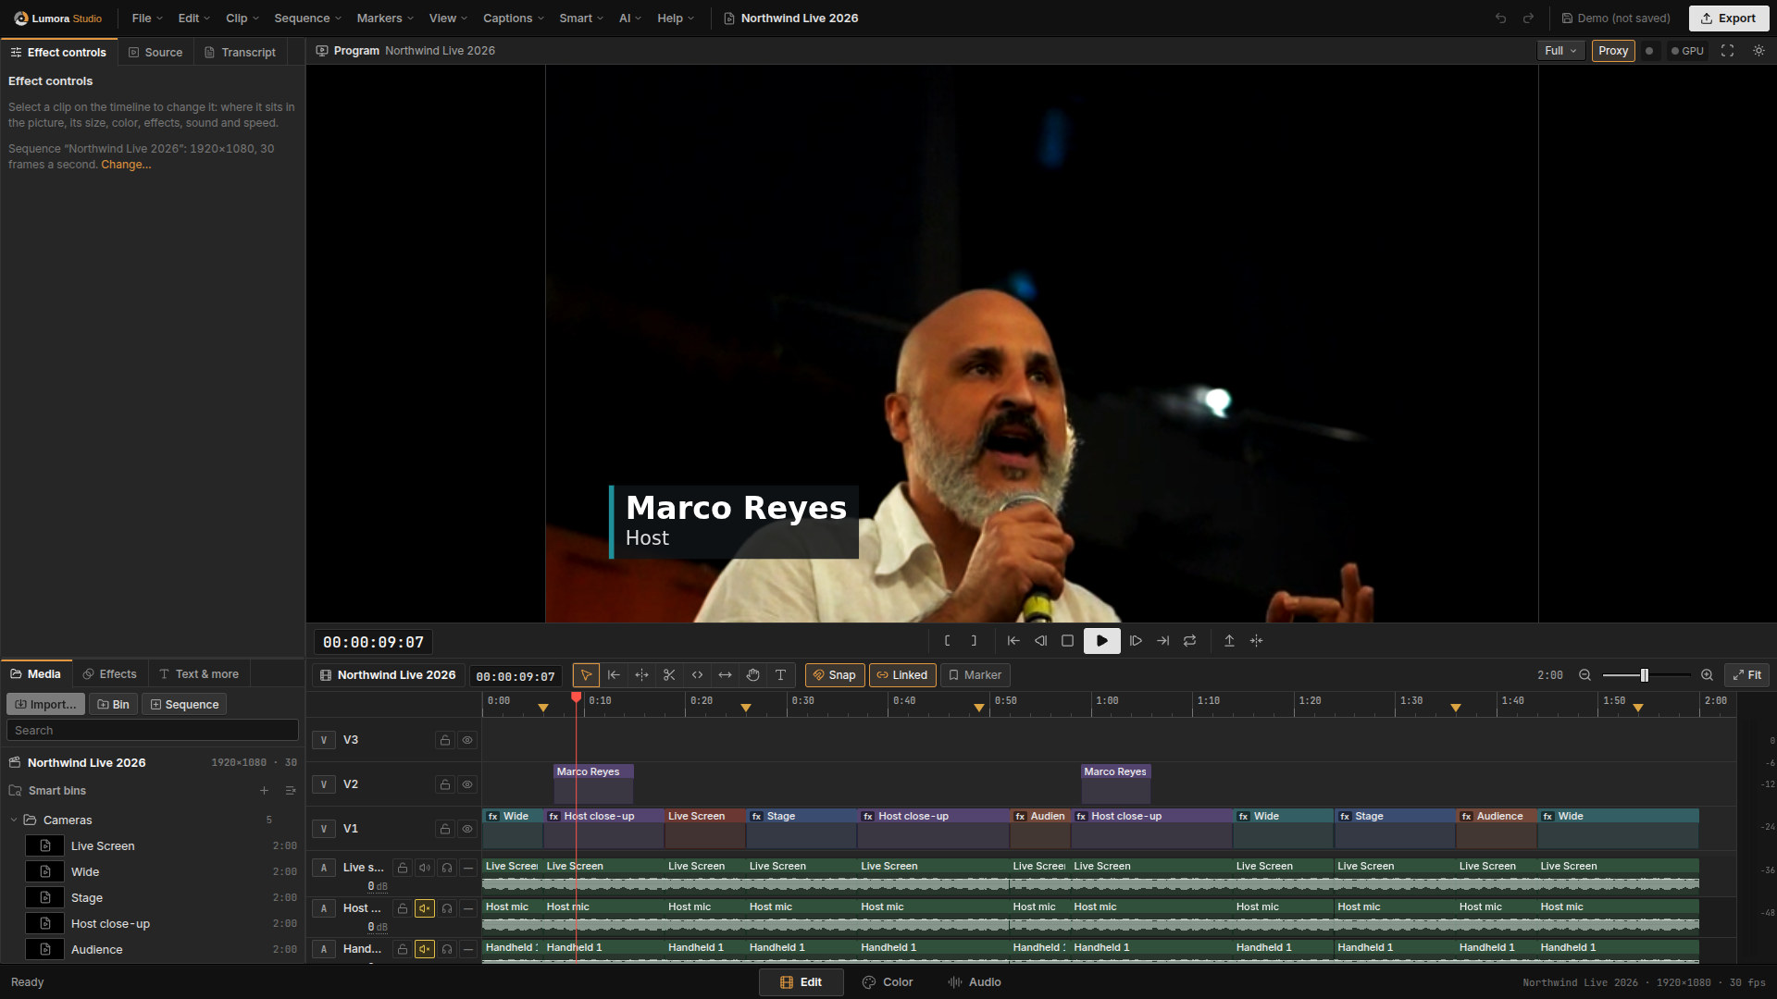The width and height of the screenshot is (1777, 999).
Task: Pick the razor scissors tool
Action: click(669, 675)
